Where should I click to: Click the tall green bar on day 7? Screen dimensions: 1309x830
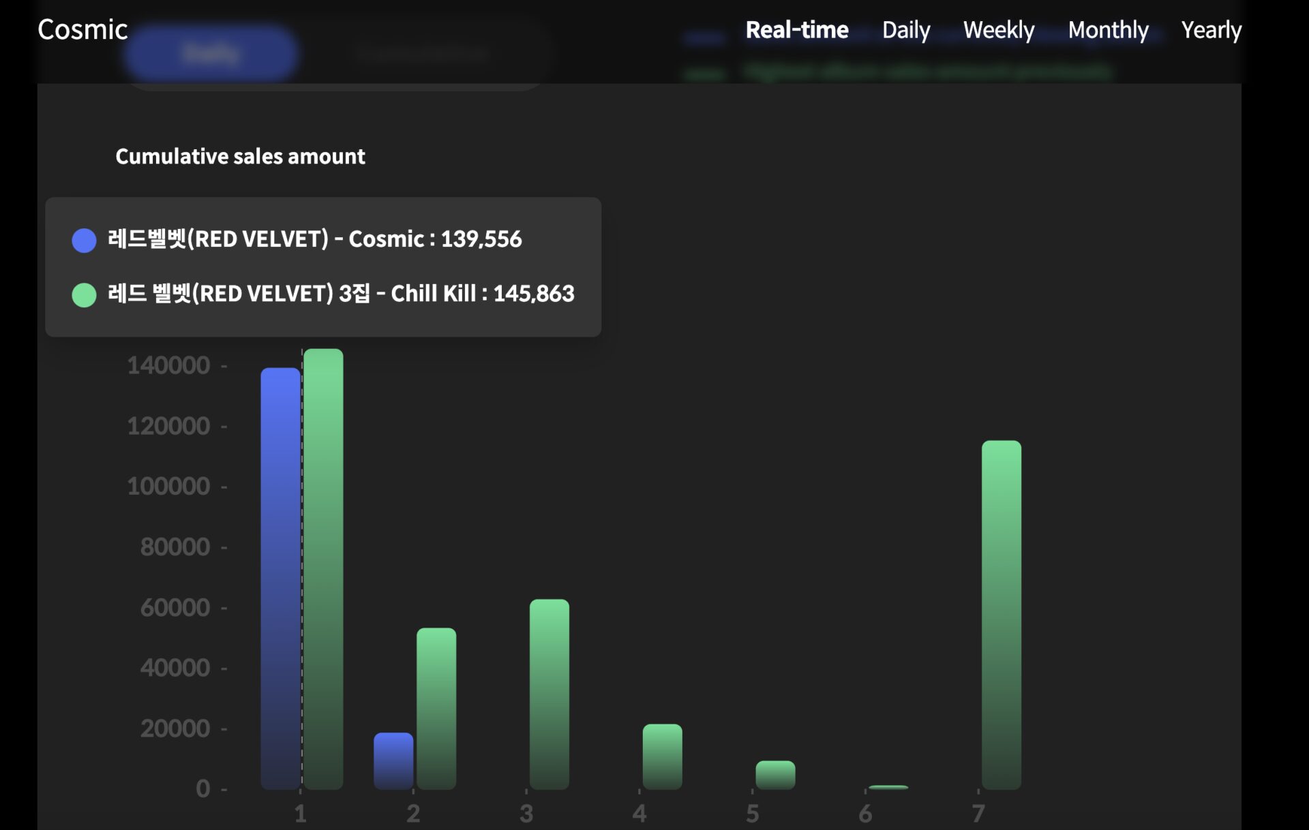pos(1002,615)
